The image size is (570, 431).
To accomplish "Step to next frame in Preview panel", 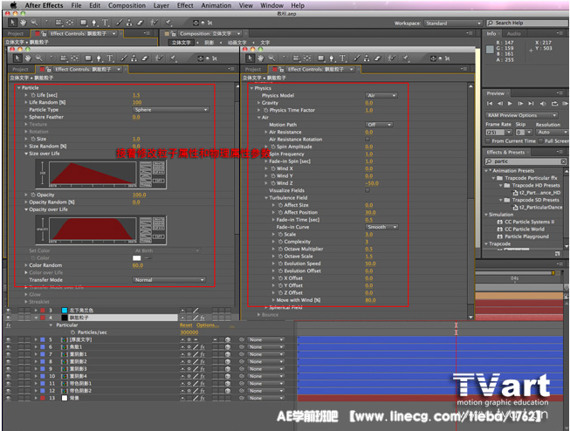I will pos(520,104).
